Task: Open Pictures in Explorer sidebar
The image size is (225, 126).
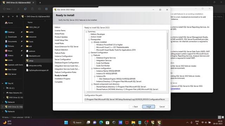Action: point(9,46)
